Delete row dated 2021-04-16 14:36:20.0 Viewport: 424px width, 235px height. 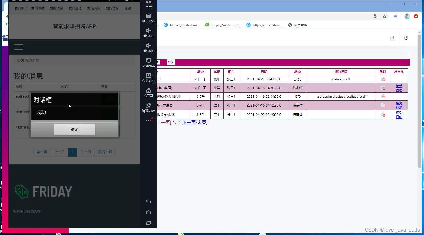pyautogui.click(x=383, y=88)
